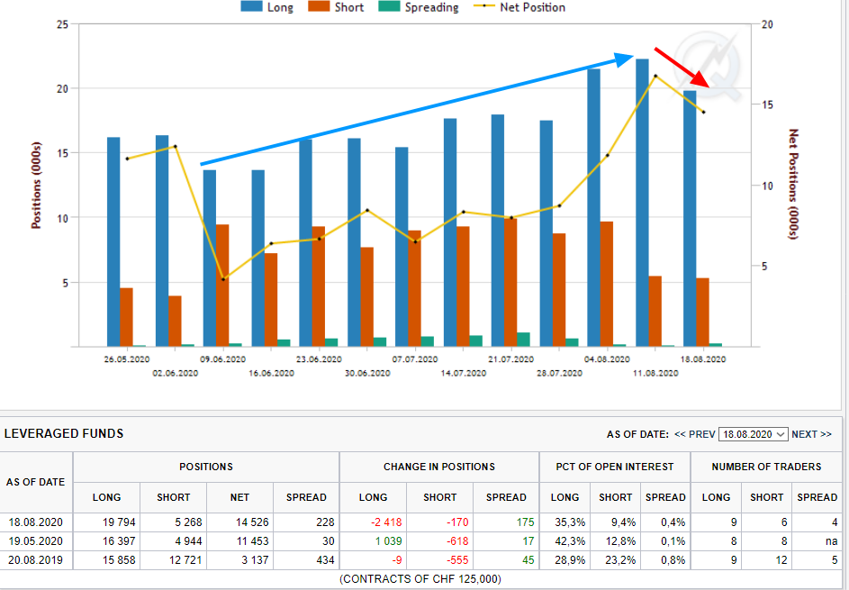Select the 19.05.2020 table row date
The width and height of the screenshot is (849, 590).
pyautogui.click(x=36, y=541)
